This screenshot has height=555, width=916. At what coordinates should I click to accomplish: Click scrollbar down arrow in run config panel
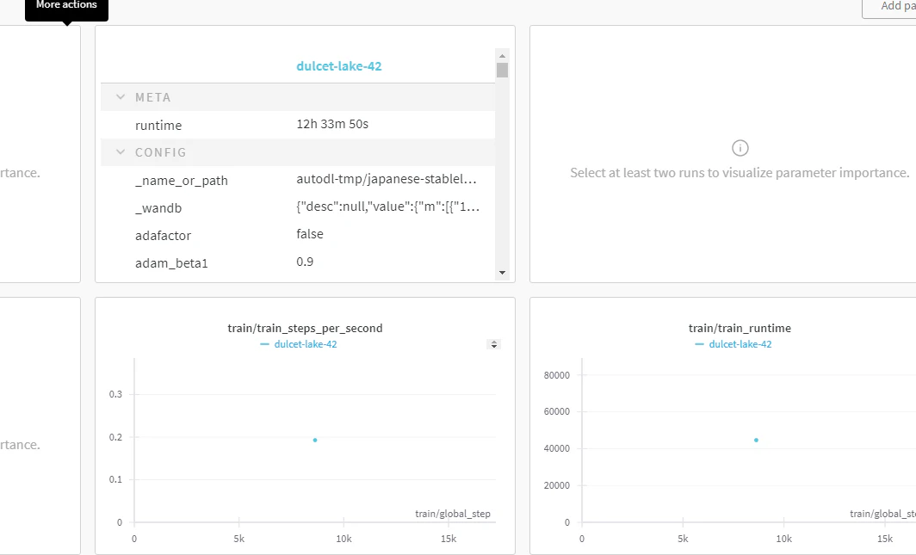point(503,273)
